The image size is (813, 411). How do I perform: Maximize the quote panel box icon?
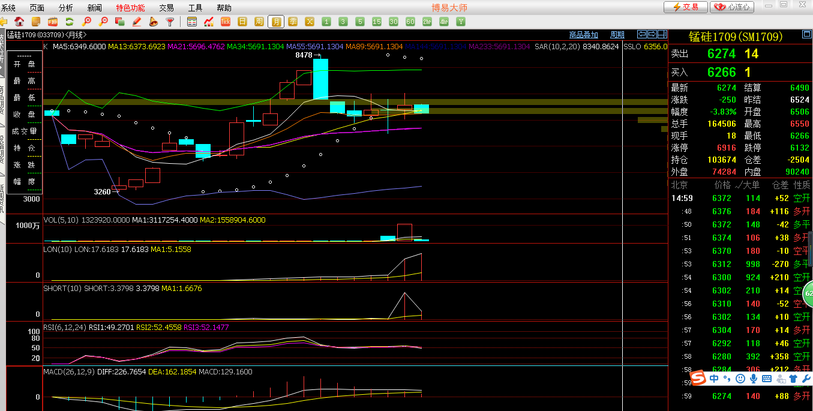point(807,34)
